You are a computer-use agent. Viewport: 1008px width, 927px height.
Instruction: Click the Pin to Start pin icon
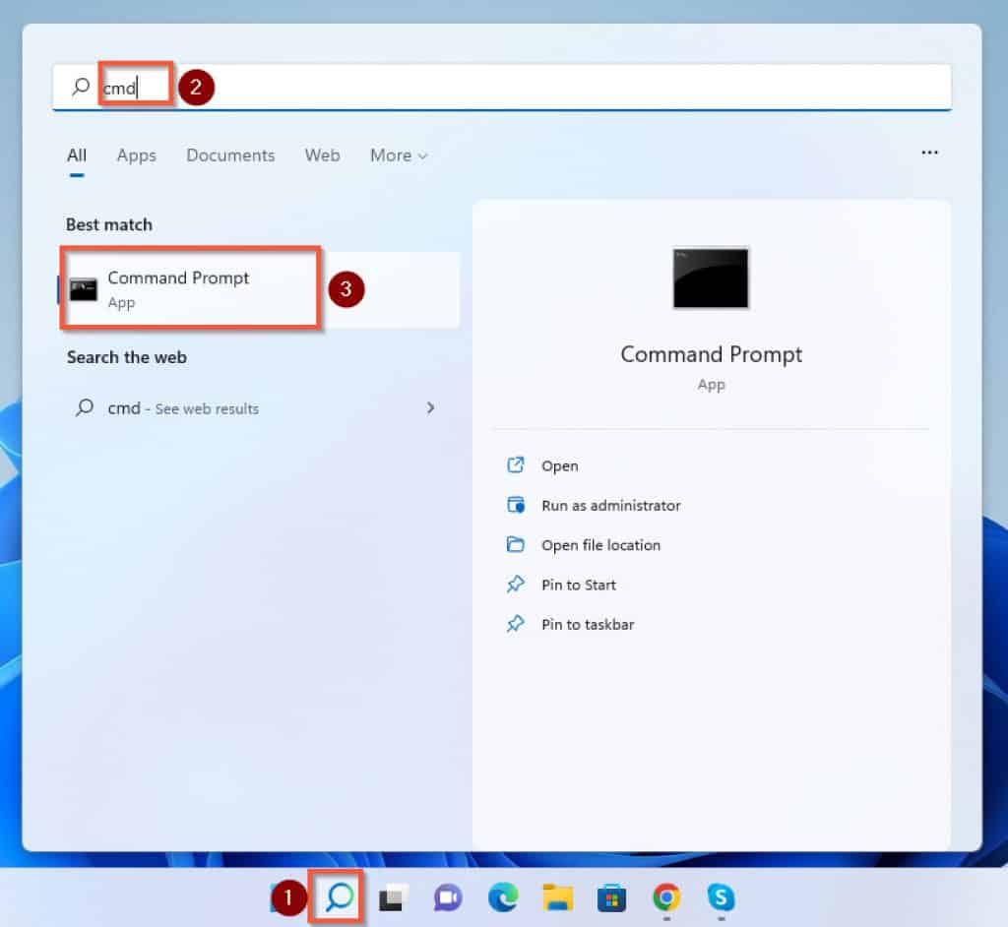pyautogui.click(x=516, y=585)
